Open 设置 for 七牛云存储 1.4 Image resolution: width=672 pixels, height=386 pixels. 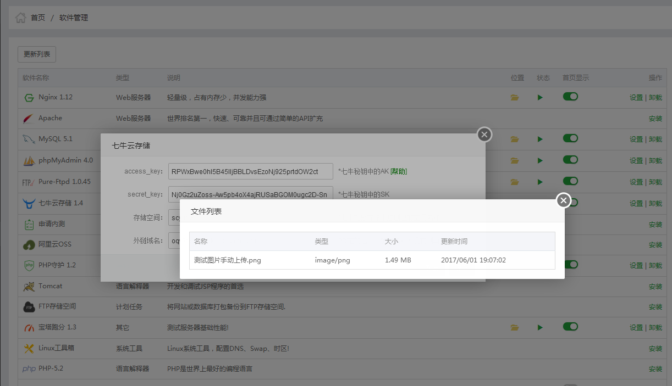[x=636, y=204]
